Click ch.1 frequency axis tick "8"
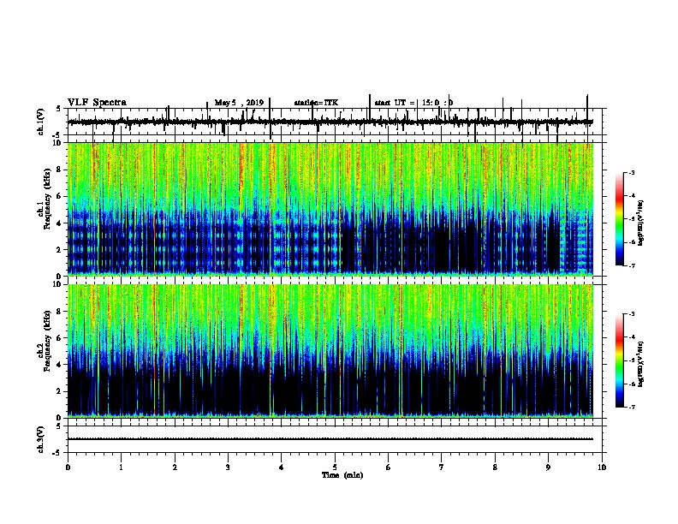678x524 pixels. tap(60, 170)
